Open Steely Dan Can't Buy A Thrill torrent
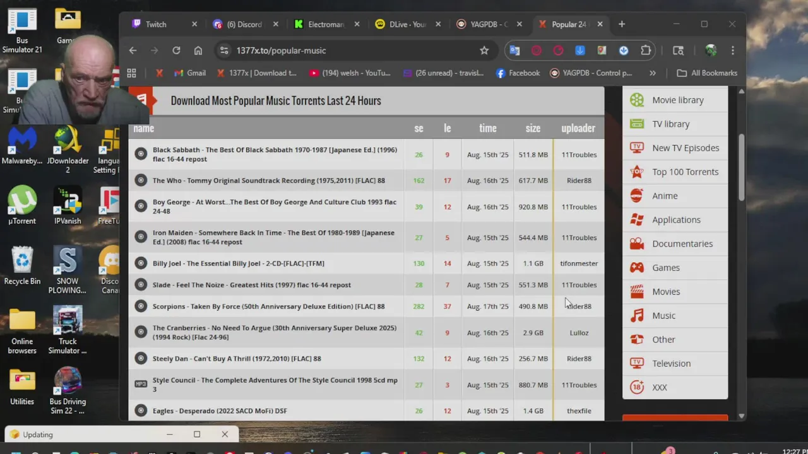The height and width of the screenshot is (454, 808). [x=237, y=358]
